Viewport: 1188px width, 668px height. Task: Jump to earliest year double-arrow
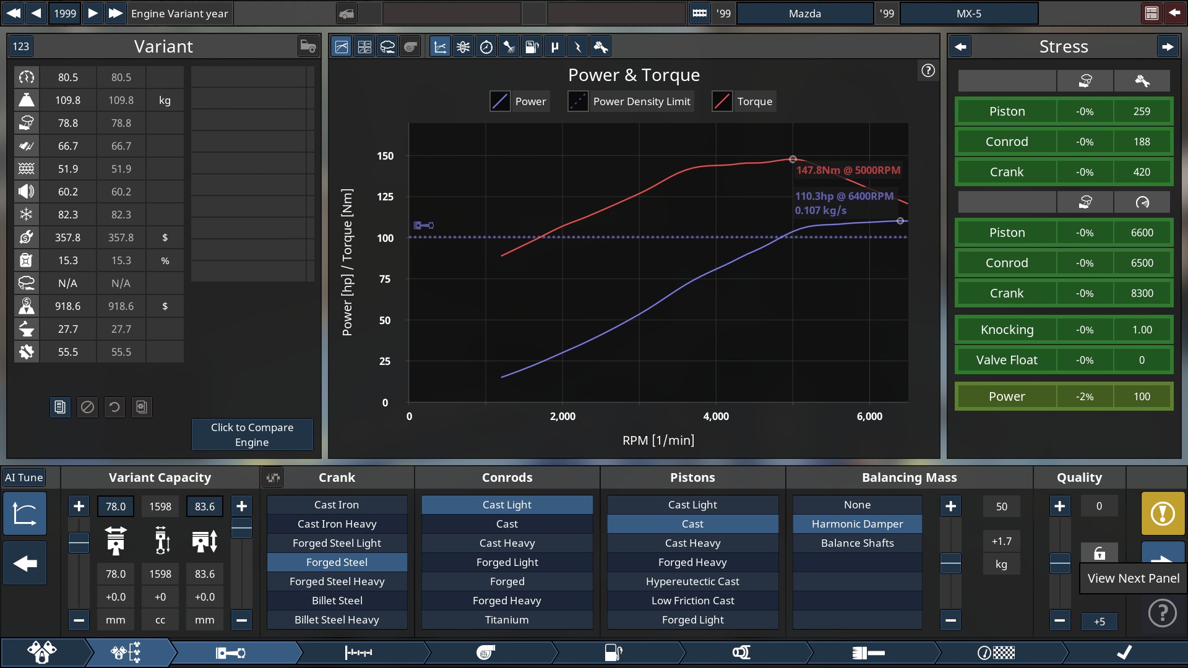pyautogui.click(x=13, y=13)
